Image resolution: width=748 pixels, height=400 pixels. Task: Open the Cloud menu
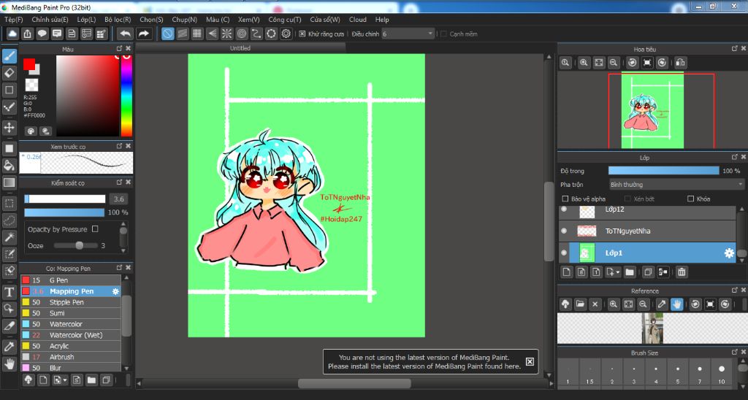(358, 20)
